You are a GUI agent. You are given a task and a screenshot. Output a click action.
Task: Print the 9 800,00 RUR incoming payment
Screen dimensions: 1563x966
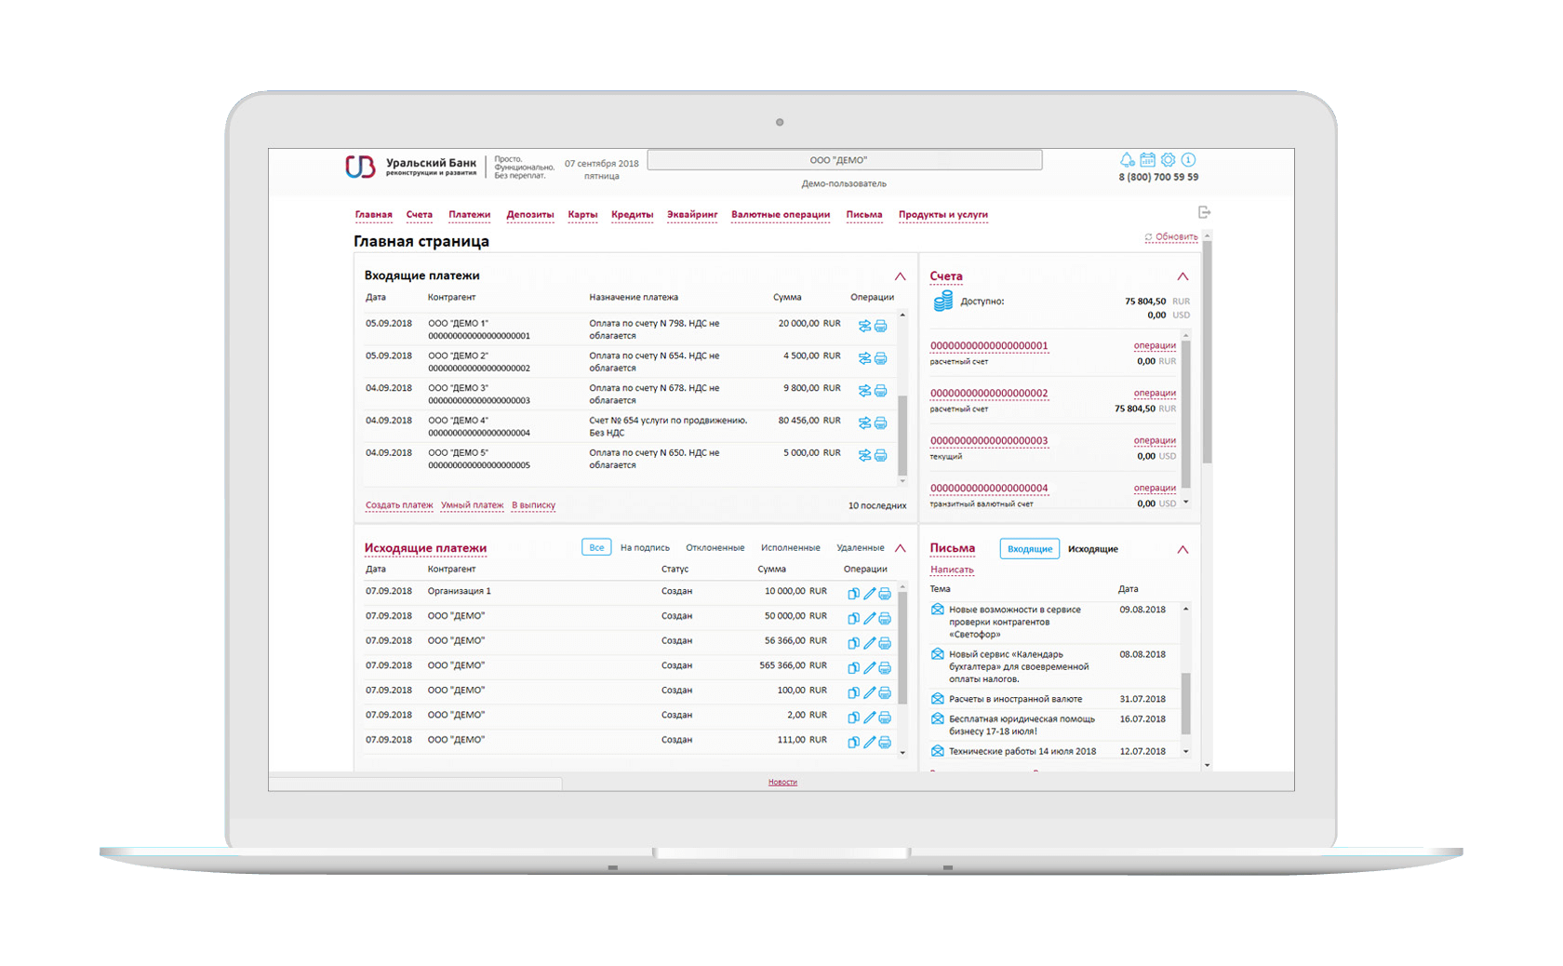pos(881,391)
